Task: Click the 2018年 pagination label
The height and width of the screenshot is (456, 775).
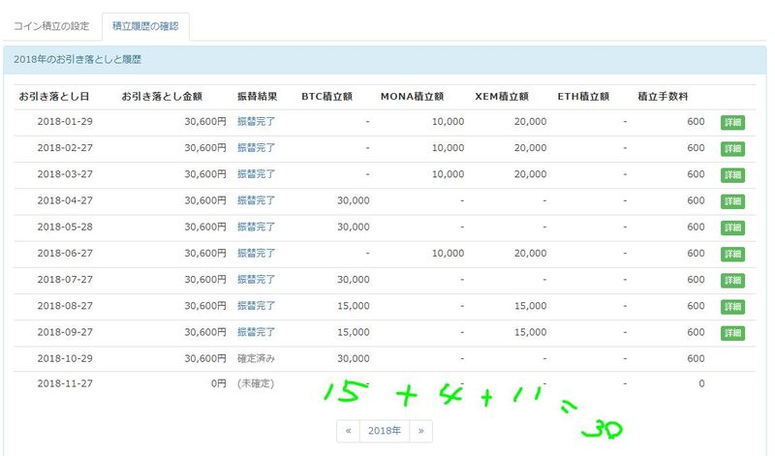Action: (384, 431)
